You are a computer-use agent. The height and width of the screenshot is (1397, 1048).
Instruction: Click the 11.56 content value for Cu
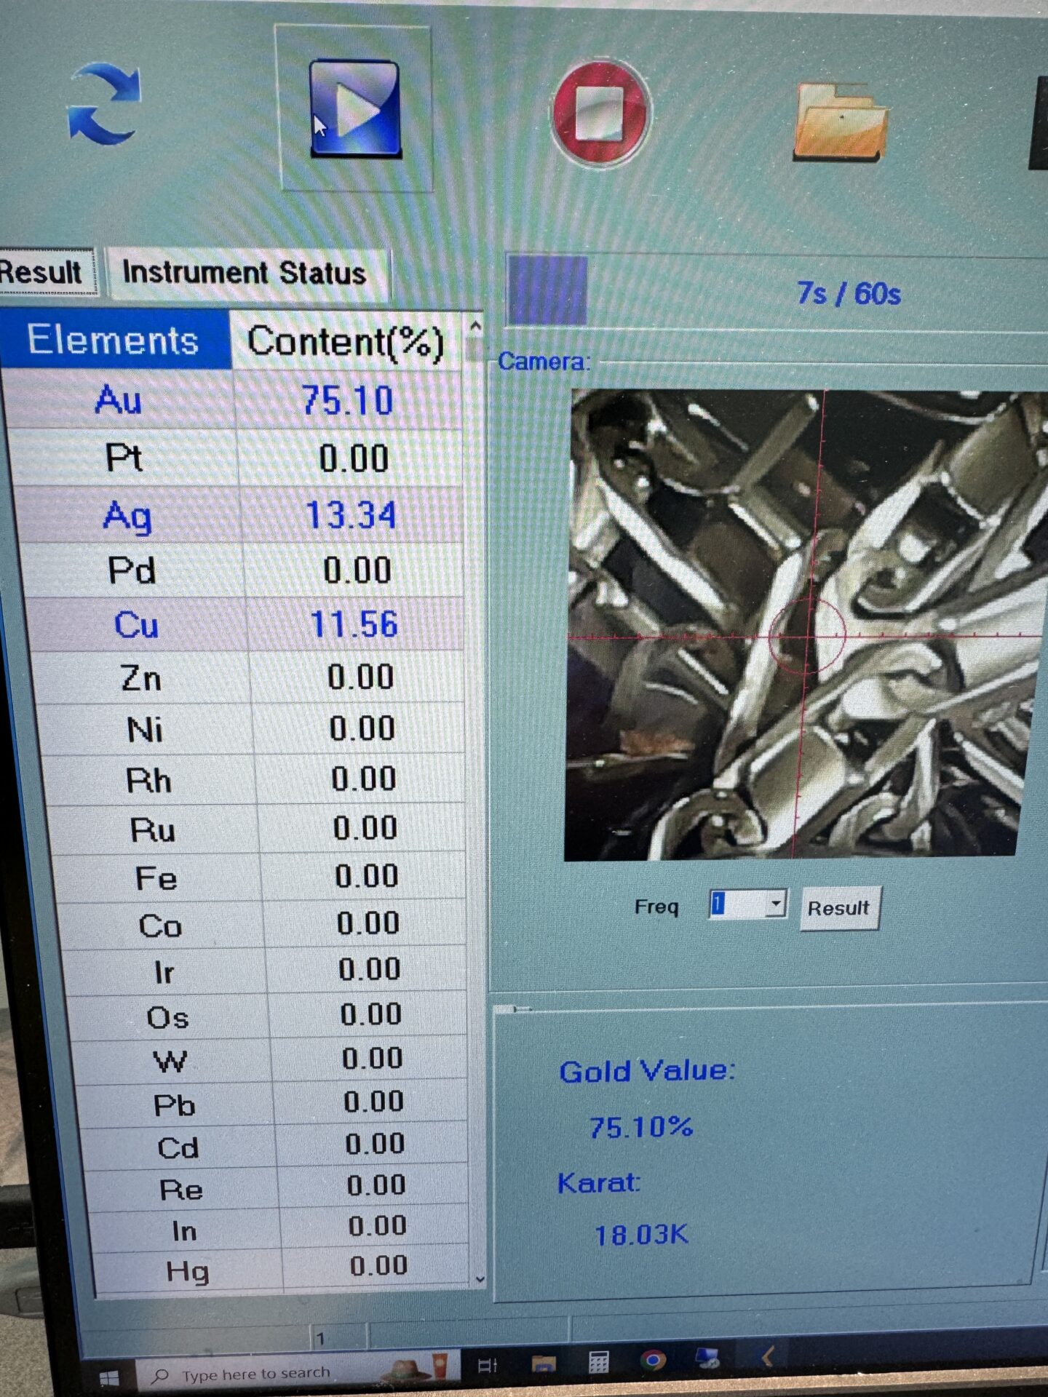(354, 624)
